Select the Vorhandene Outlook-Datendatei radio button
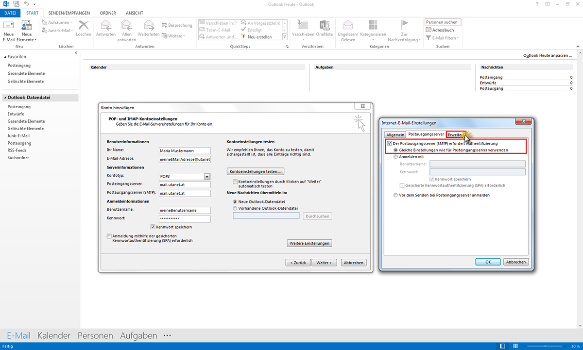Image resolution: width=583 pixels, height=350 pixels. click(x=235, y=208)
